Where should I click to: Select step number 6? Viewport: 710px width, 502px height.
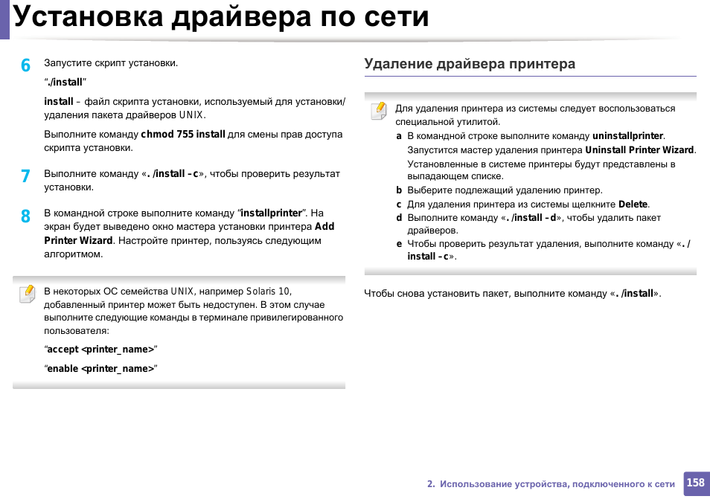(25, 65)
